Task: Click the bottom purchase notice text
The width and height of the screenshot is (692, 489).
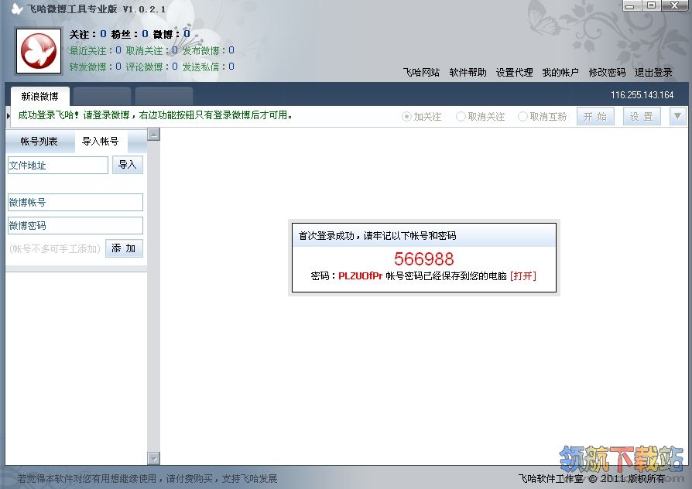Action: click(147, 478)
